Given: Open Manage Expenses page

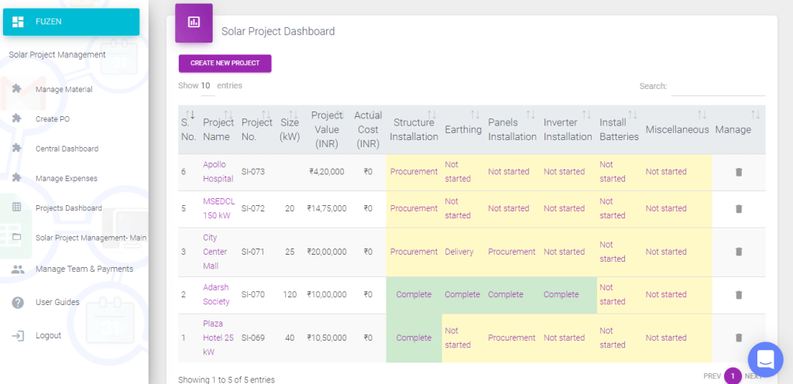Looking at the screenshot, I should tap(67, 178).
